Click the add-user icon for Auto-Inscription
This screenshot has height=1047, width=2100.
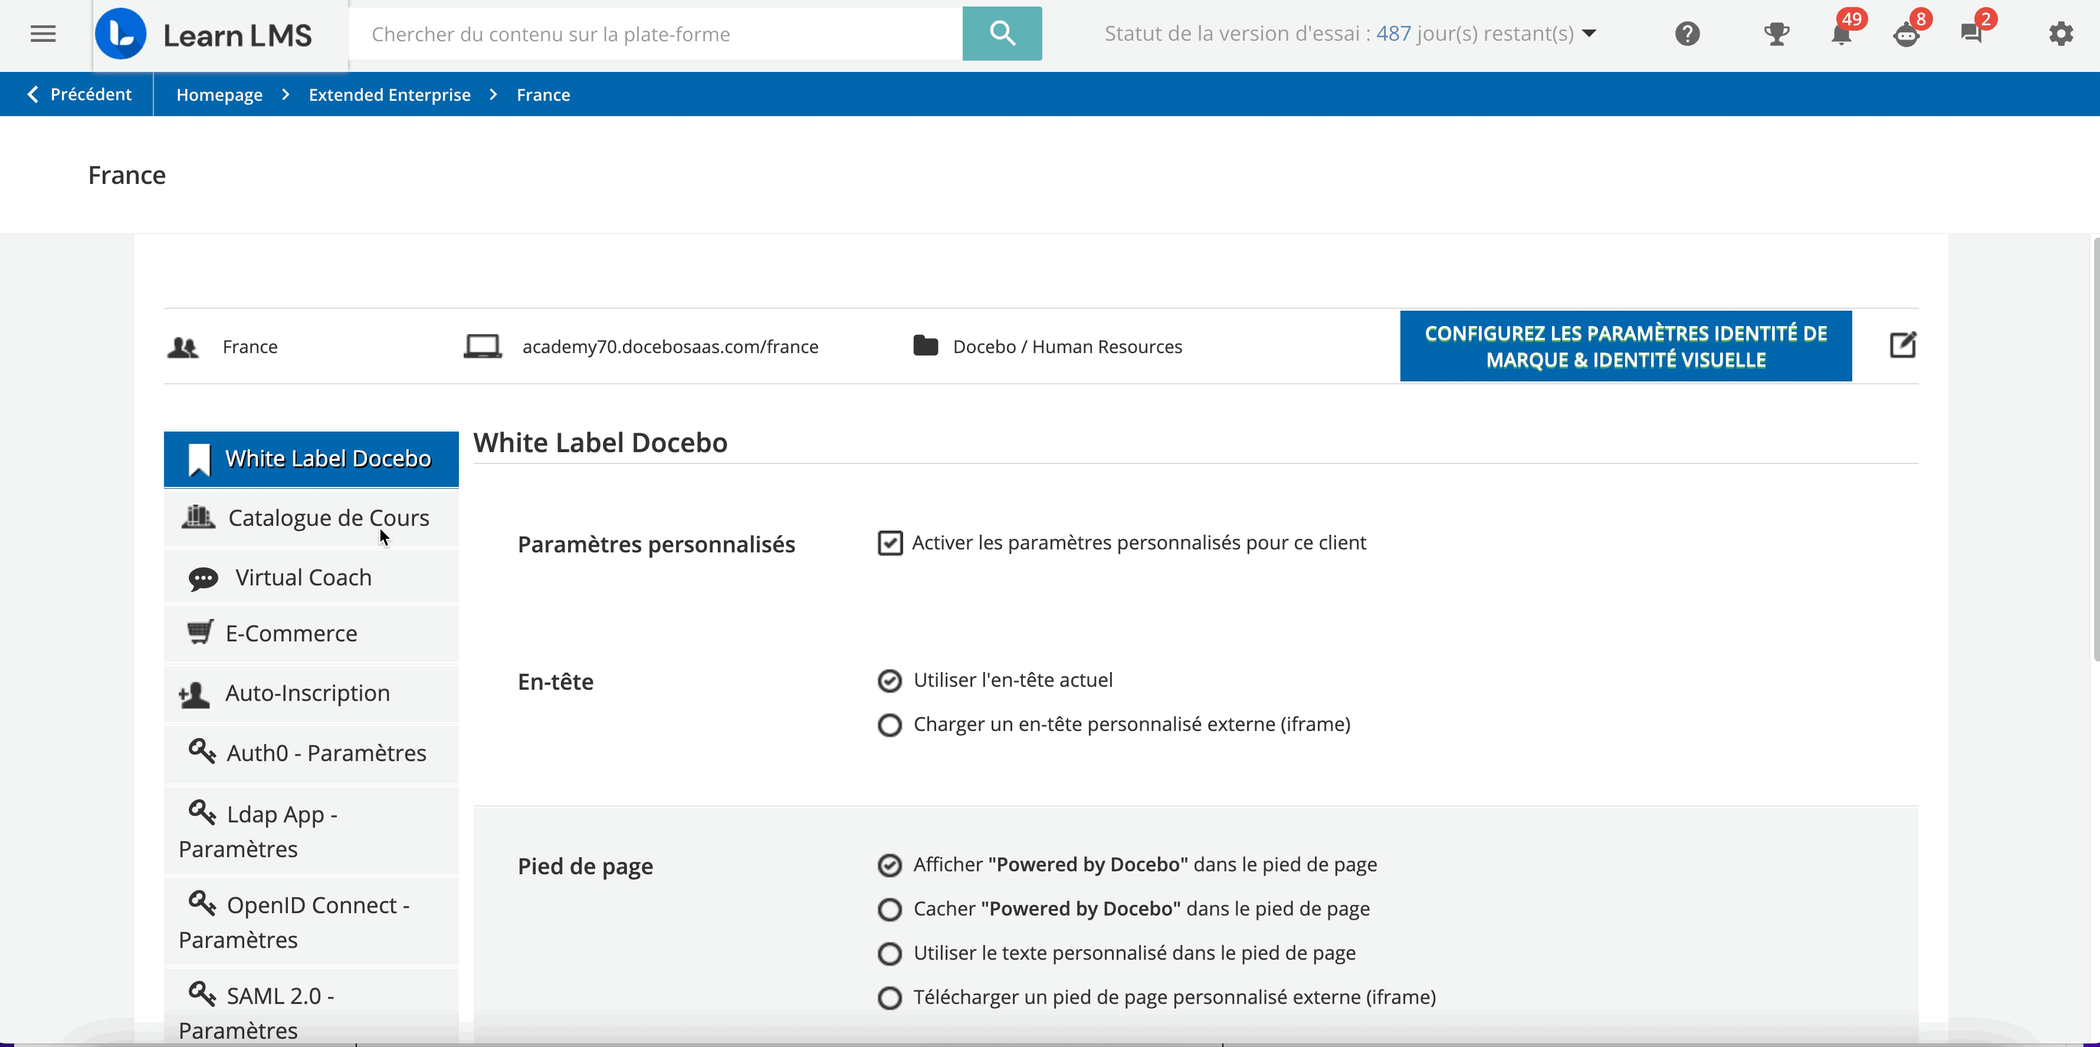(194, 694)
